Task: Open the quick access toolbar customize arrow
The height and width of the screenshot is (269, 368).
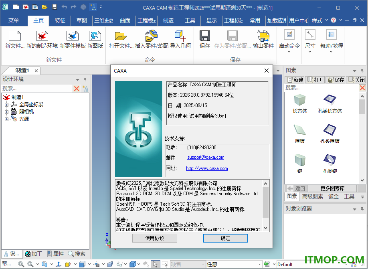Action: 101,7
